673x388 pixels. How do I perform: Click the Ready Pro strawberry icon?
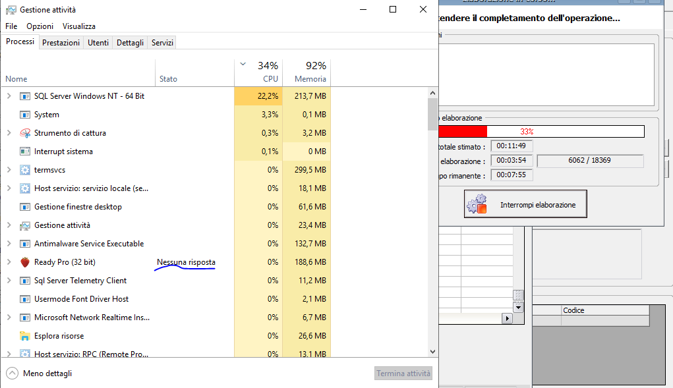25,262
